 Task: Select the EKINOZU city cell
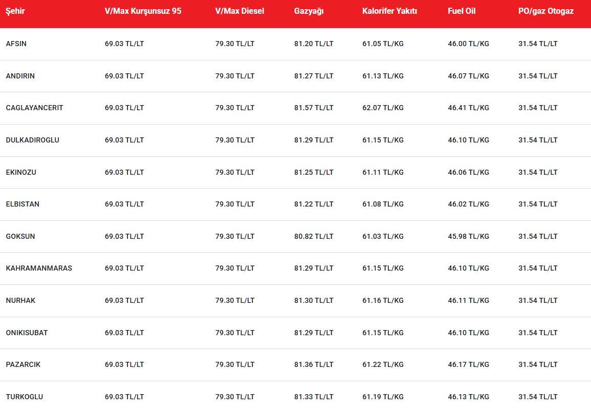21,172
